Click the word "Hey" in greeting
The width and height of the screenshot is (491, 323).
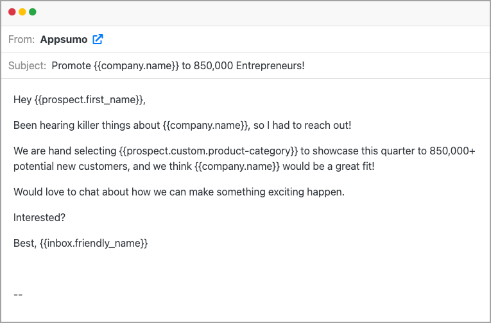tap(22, 99)
